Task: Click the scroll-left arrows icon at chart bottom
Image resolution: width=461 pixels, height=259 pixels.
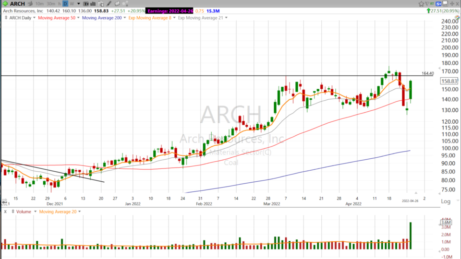Action: pyautogui.click(x=4, y=200)
